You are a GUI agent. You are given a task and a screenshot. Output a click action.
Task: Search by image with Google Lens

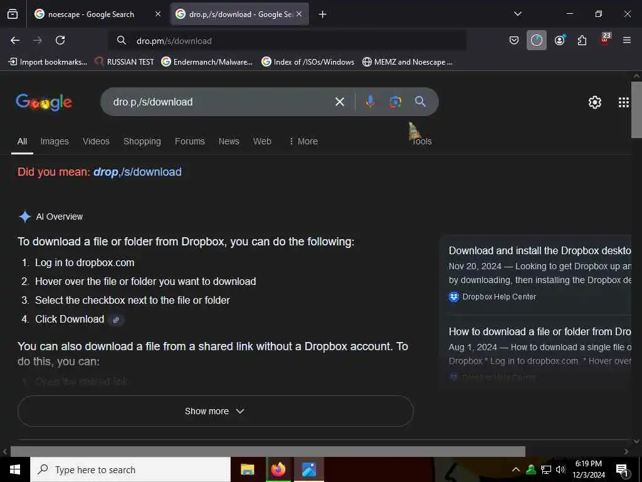click(395, 102)
